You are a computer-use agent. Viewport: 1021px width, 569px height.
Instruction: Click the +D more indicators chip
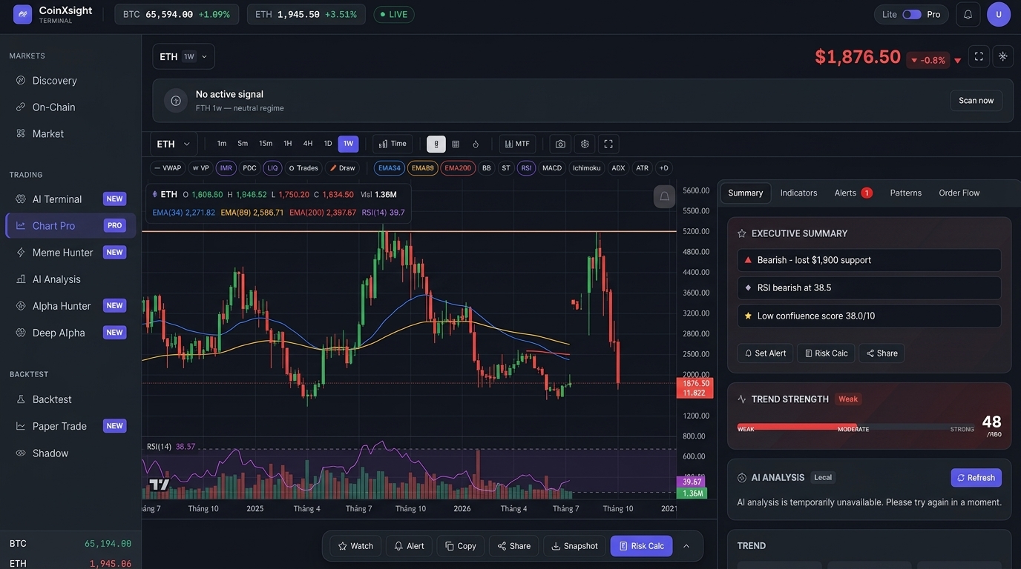click(663, 168)
